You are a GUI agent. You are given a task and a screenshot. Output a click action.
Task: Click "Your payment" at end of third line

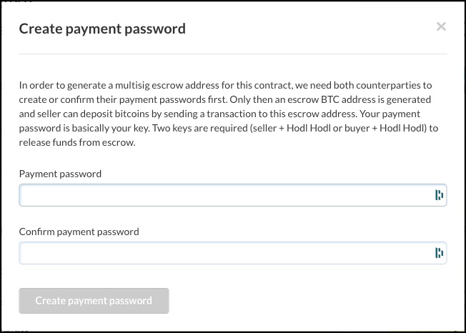tap(390, 114)
